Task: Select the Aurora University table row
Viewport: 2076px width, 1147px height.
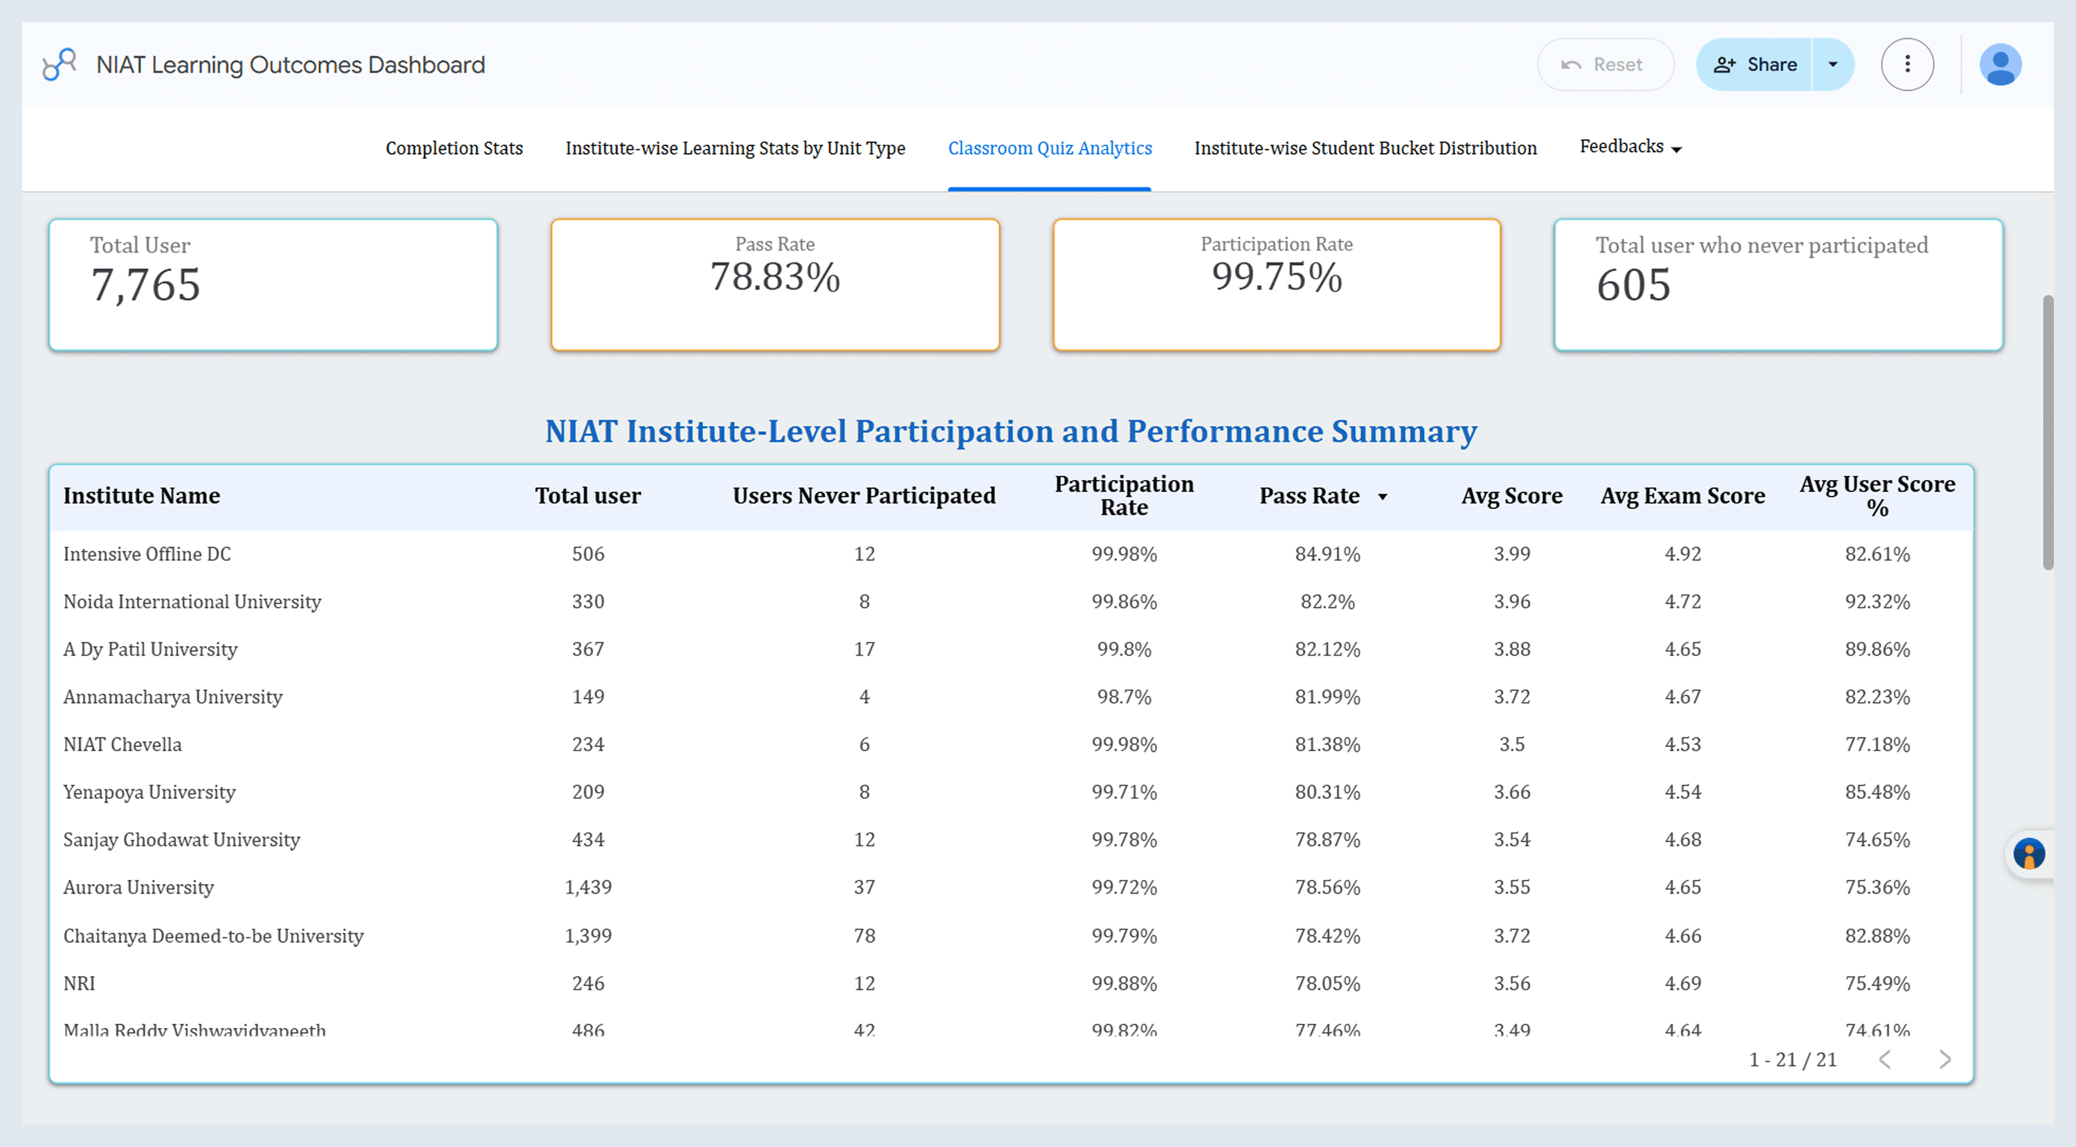Action: (138, 887)
